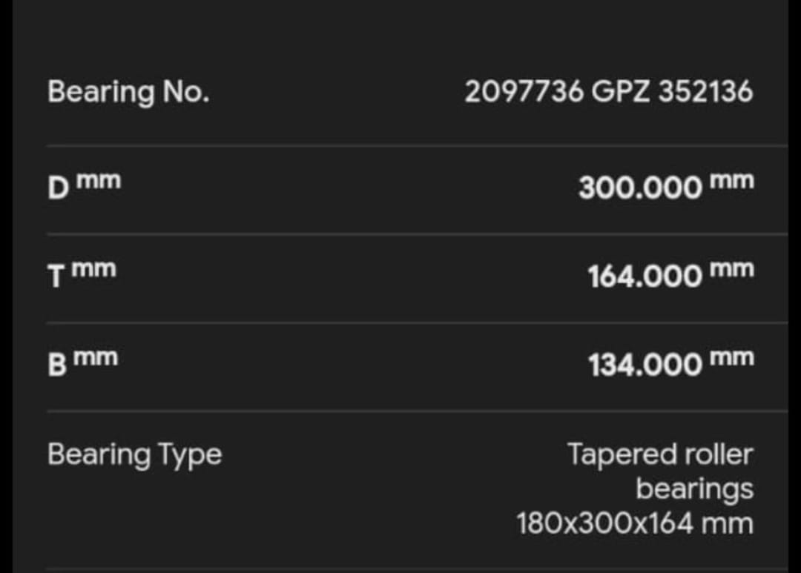This screenshot has height=573, width=801.
Task: Click the mm unit beside label D
Action: [x=99, y=180]
